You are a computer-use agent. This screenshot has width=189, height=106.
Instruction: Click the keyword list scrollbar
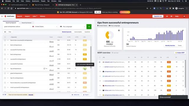(91, 57)
